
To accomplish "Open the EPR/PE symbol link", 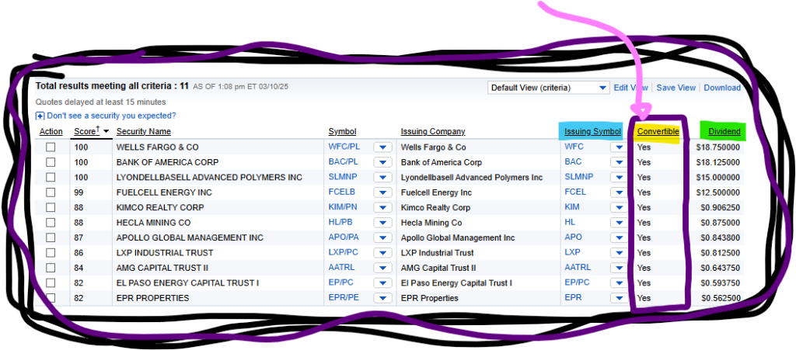I will [x=344, y=297].
